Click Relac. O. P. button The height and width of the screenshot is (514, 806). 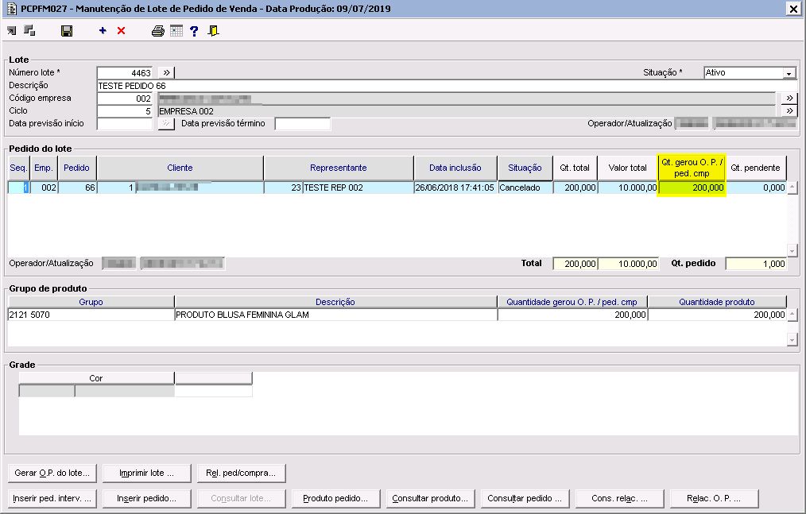click(714, 498)
